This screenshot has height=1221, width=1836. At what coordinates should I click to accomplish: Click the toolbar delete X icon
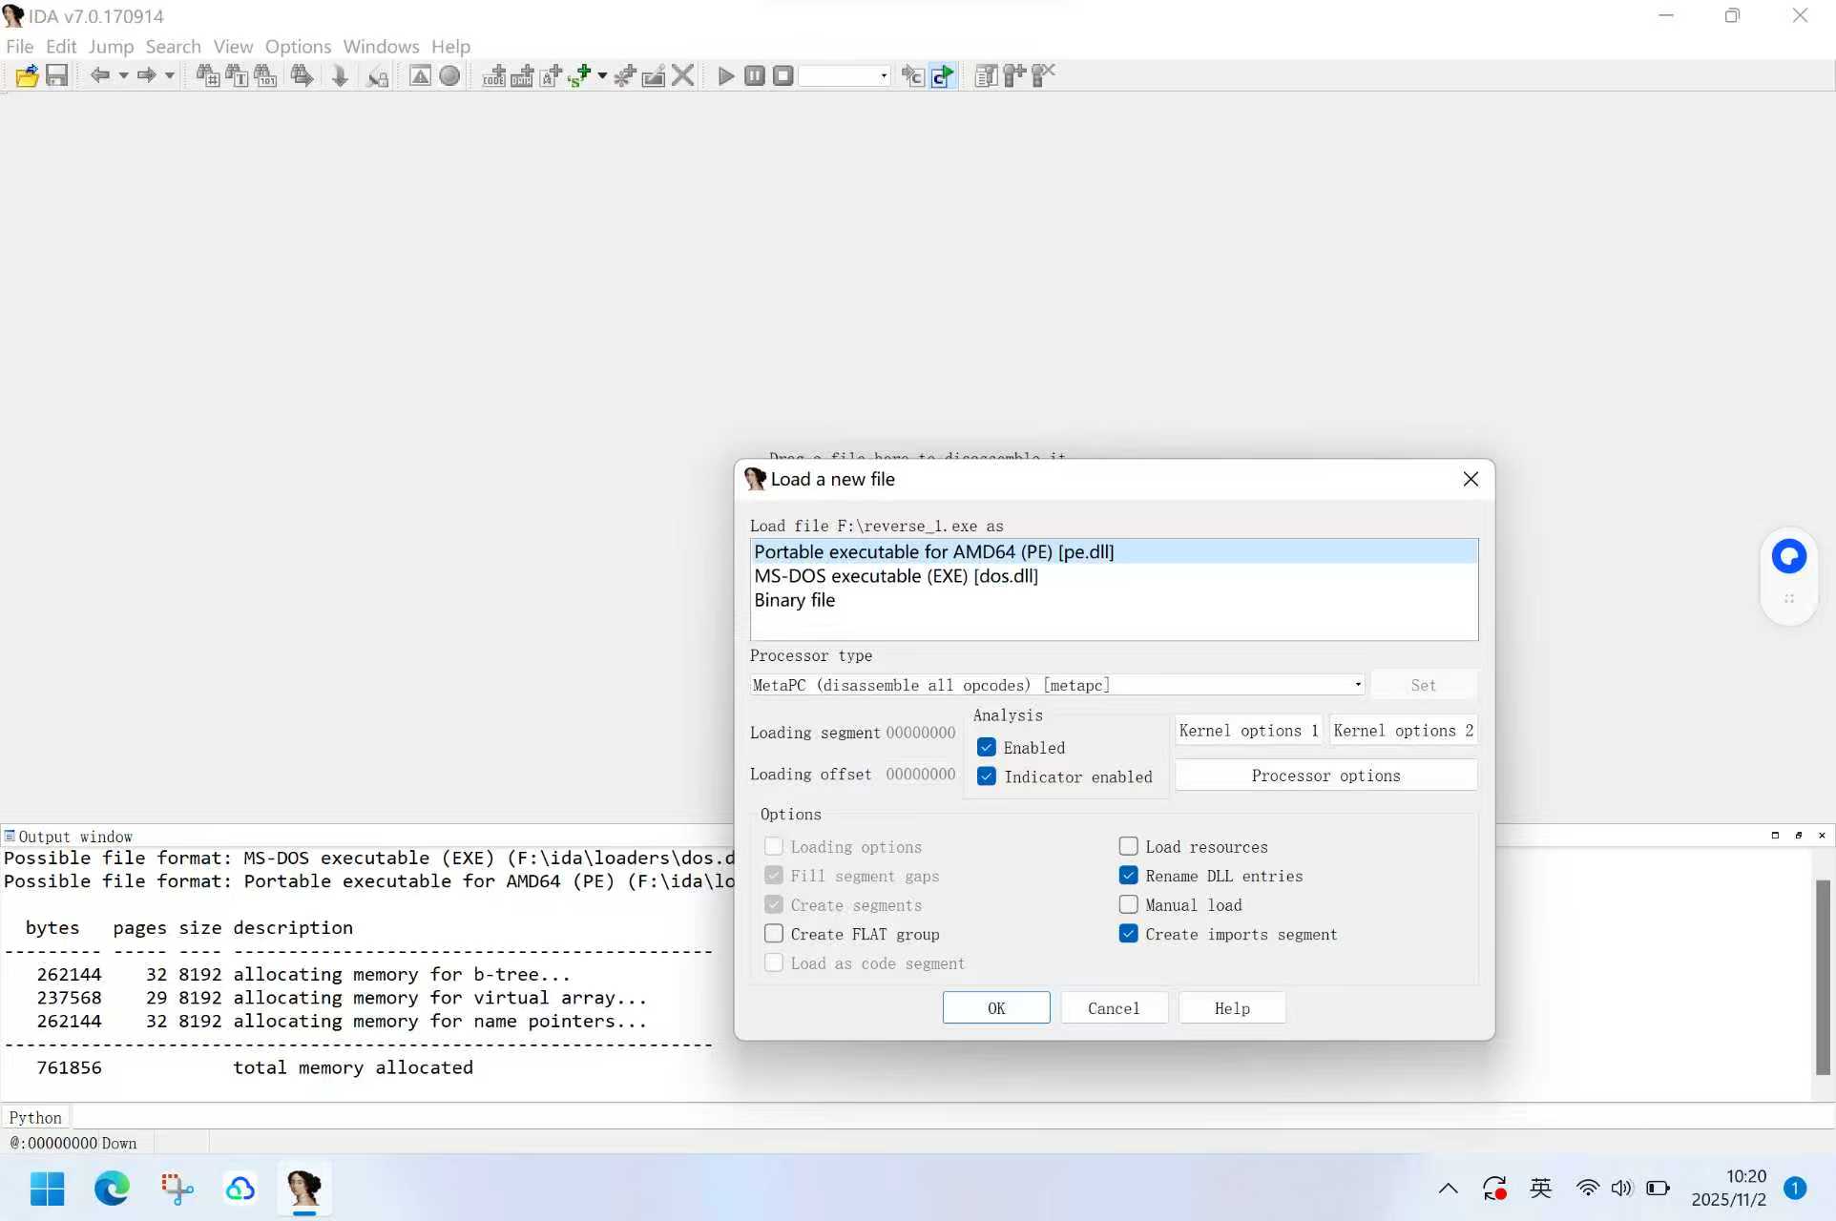pos(682,76)
